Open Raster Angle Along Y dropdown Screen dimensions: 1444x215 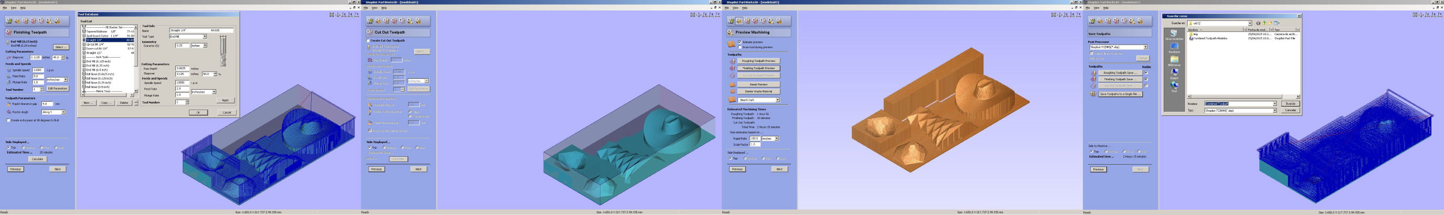pos(54,112)
